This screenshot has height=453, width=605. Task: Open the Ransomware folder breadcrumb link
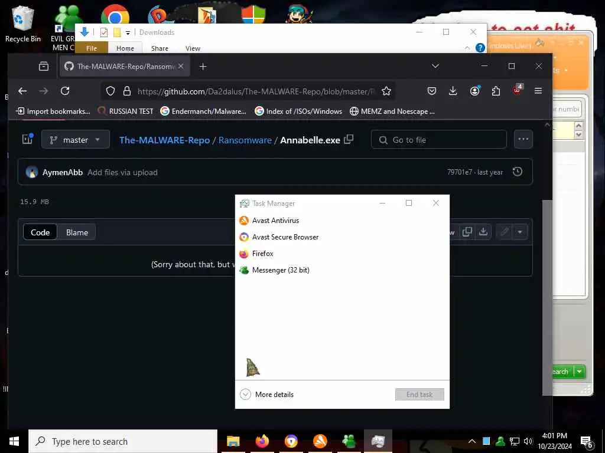[x=245, y=140]
